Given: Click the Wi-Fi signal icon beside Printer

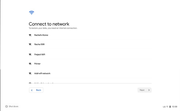Looking at the screenshot, I should click(x=30, y=64).
